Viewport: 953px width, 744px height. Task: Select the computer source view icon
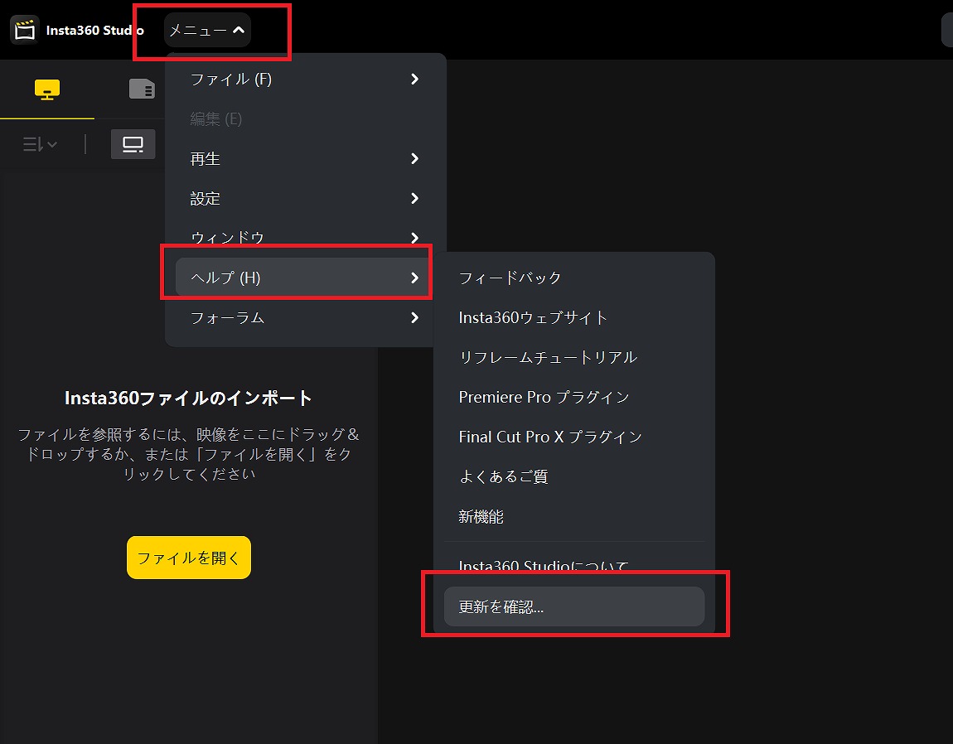coord(133,144)
